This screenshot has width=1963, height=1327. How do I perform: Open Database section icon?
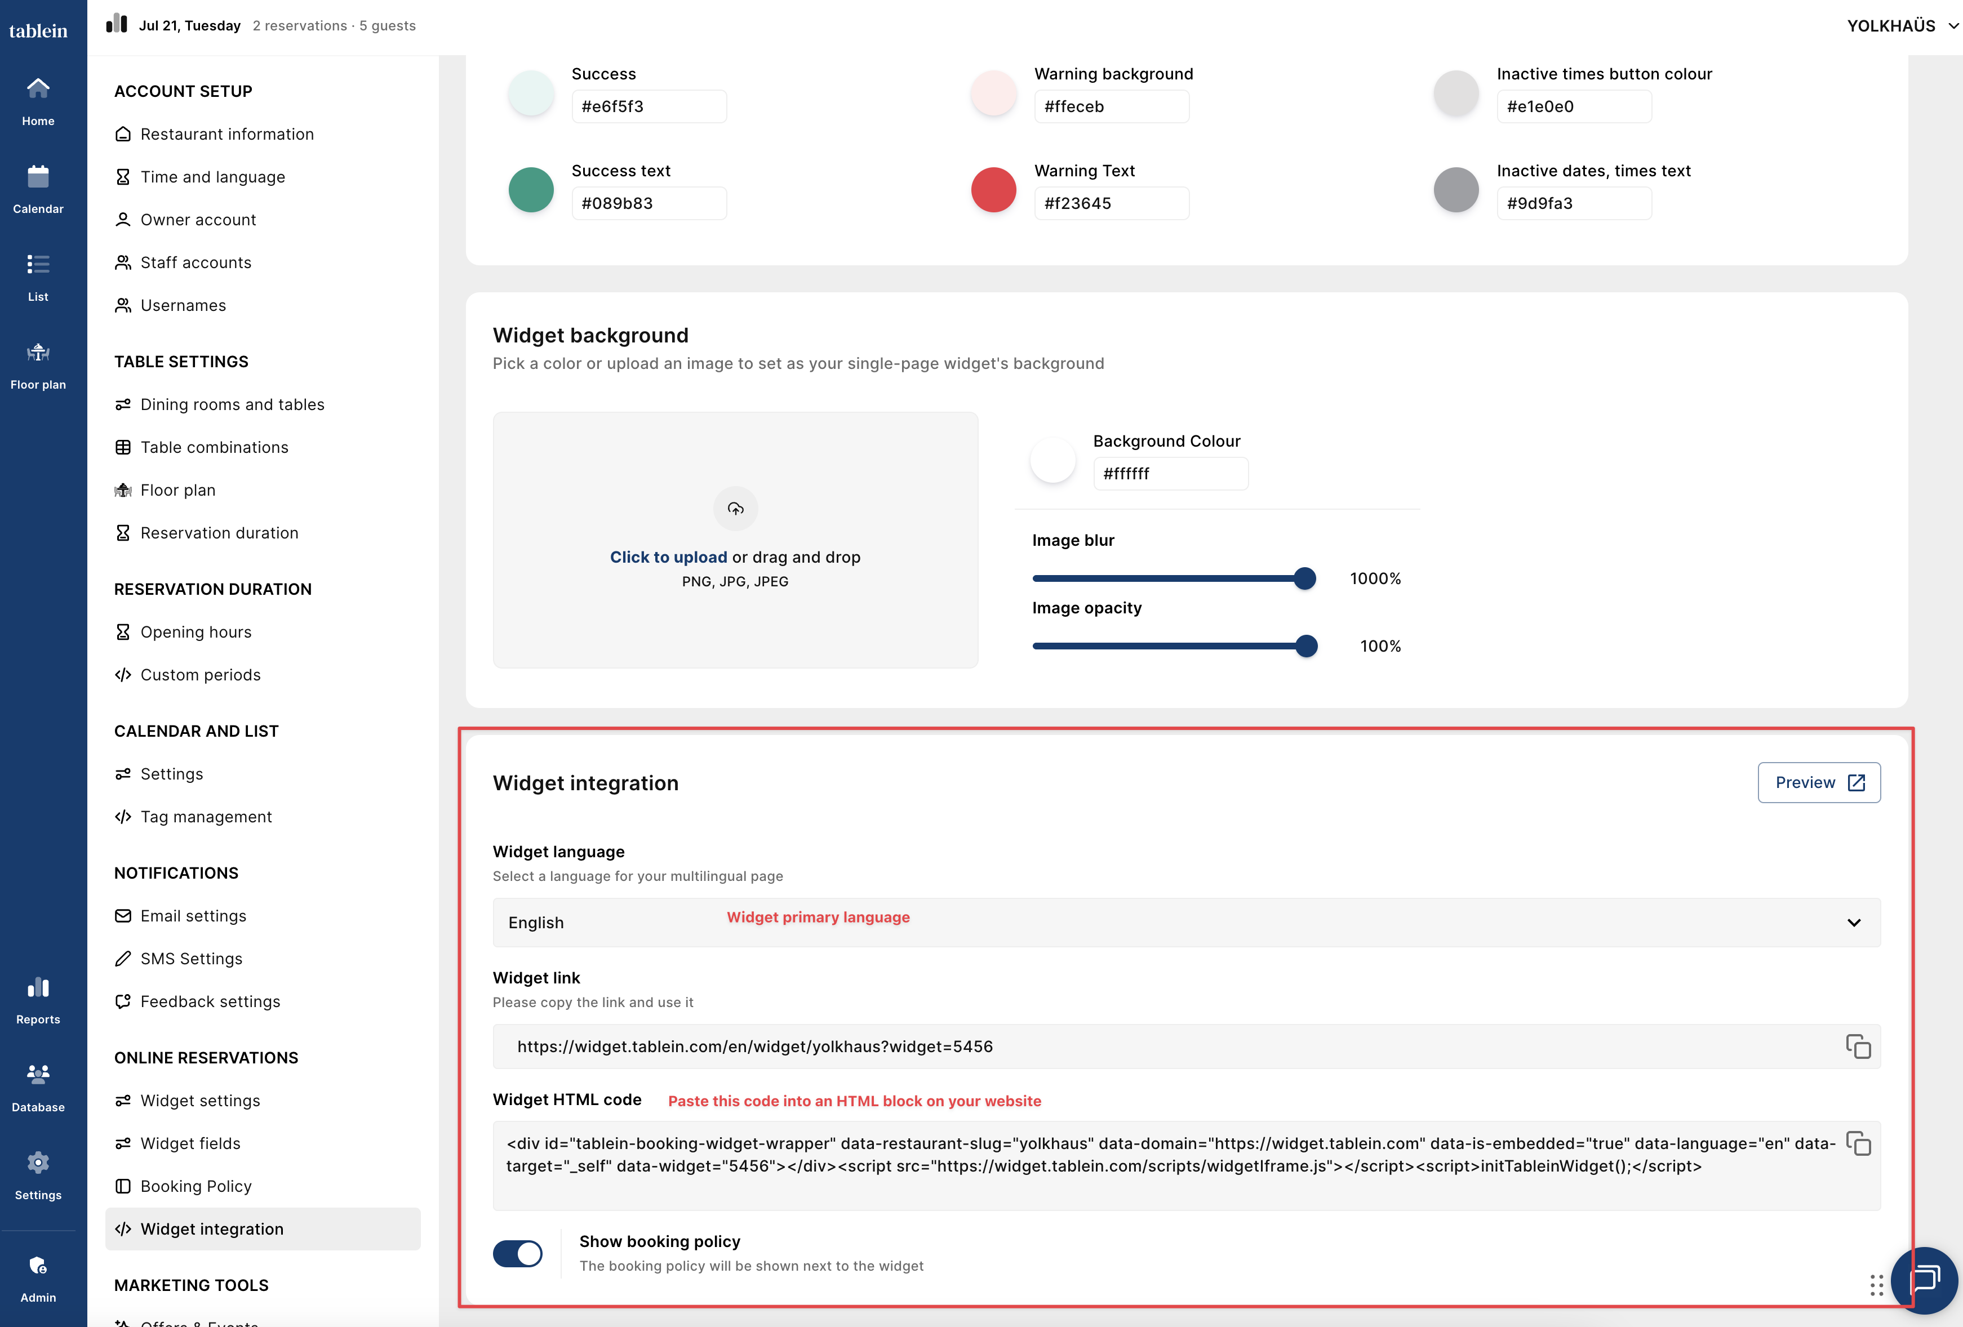click(38, 1088)
